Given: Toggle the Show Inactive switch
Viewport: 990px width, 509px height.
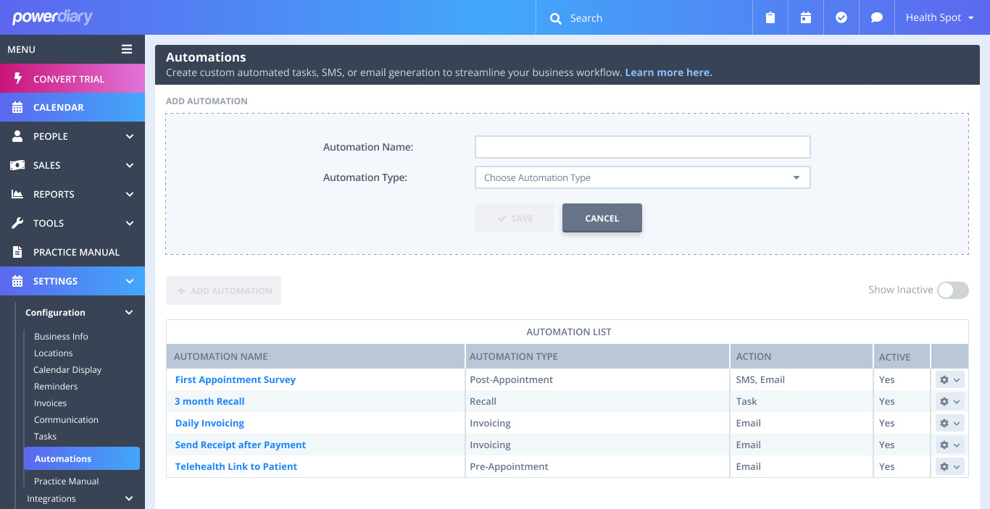Looking at the screenshot, I should click(x=952, y=290).
